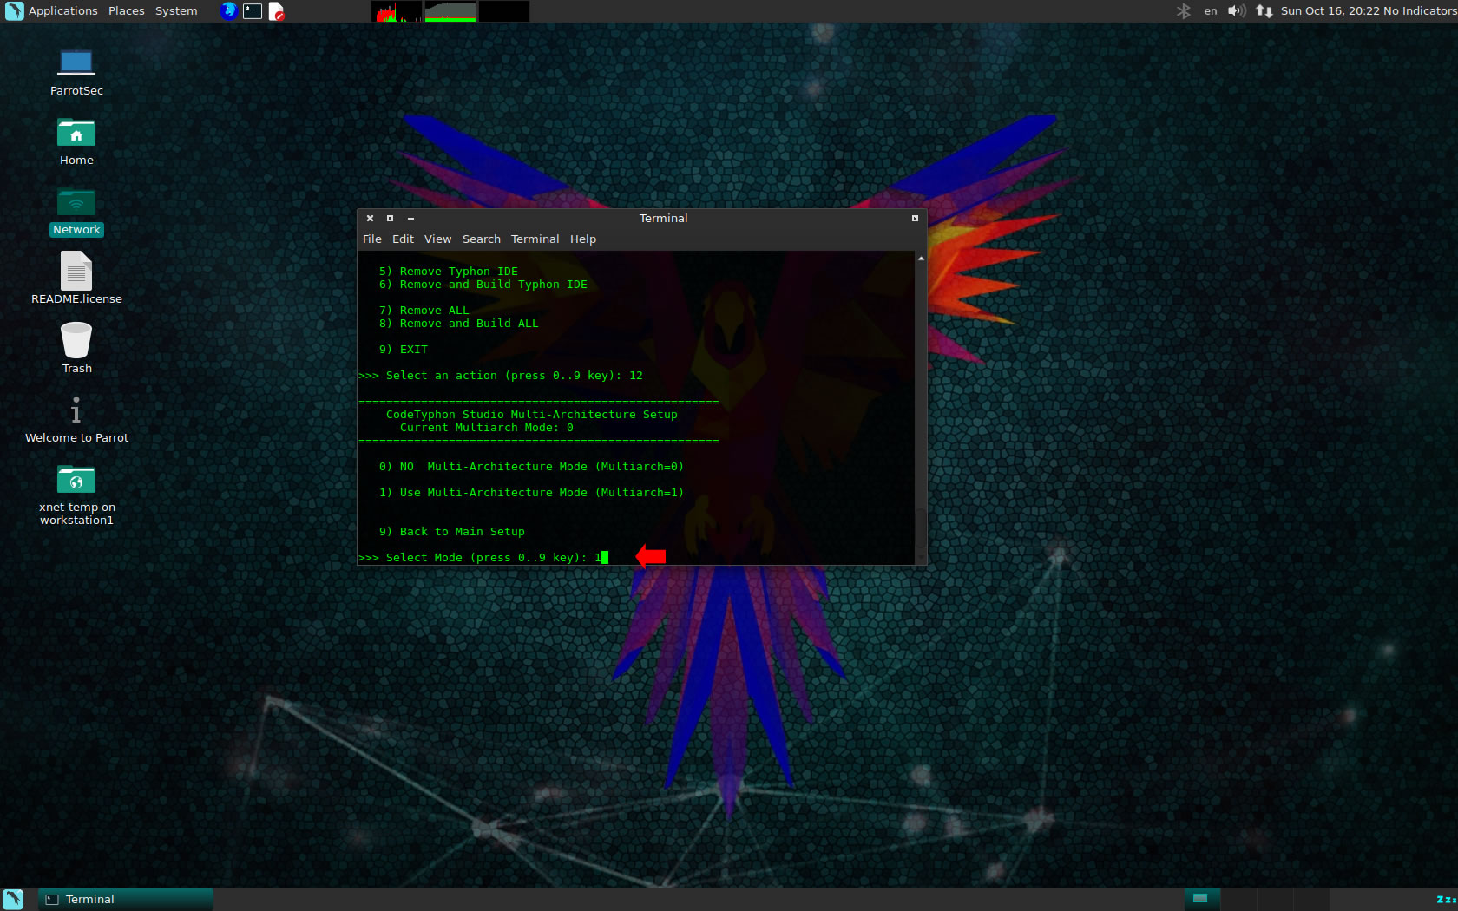Click the network connection arrows icon

pyautogui.click(x=1264, y=11)
